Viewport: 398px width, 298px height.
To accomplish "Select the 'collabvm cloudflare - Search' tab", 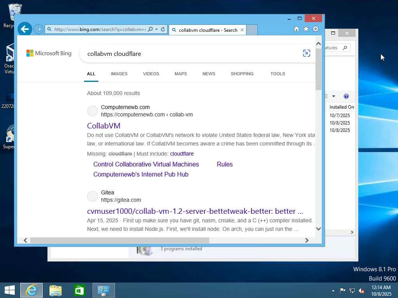I will coord(208,30).
